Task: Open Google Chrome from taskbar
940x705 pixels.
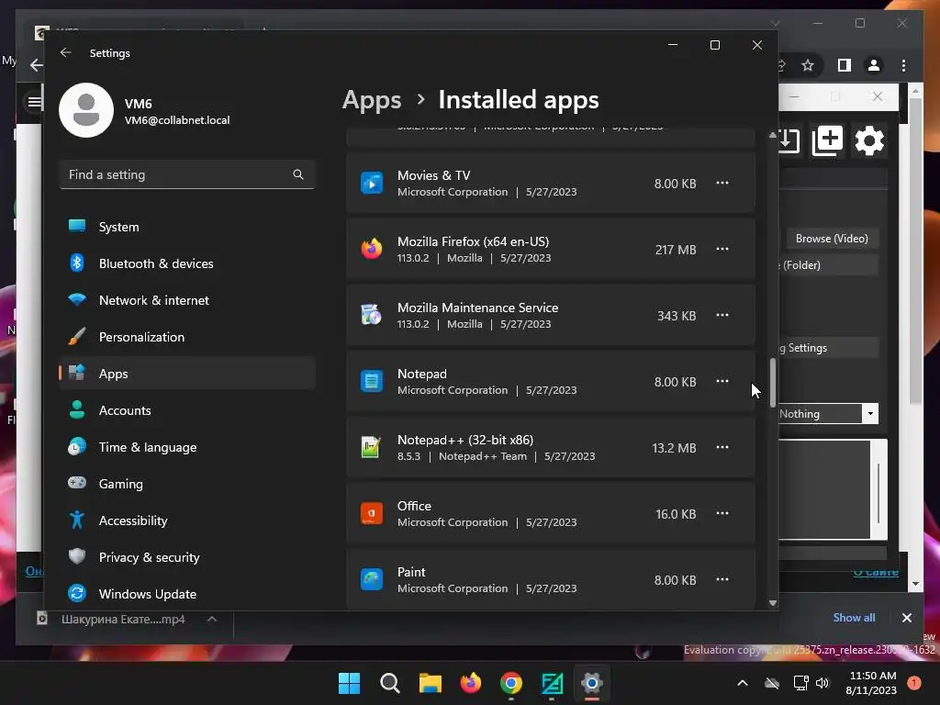Action: (510, 683)
